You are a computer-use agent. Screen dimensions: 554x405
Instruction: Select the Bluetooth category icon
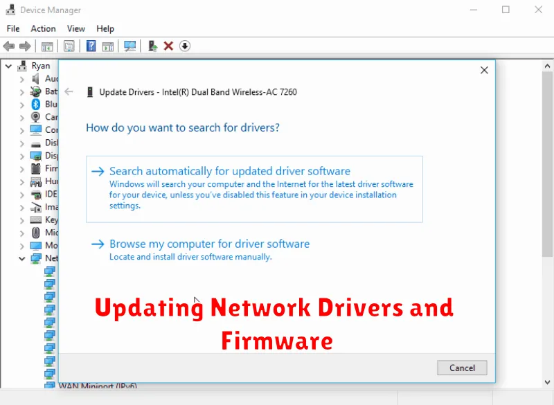click(36, 104)
